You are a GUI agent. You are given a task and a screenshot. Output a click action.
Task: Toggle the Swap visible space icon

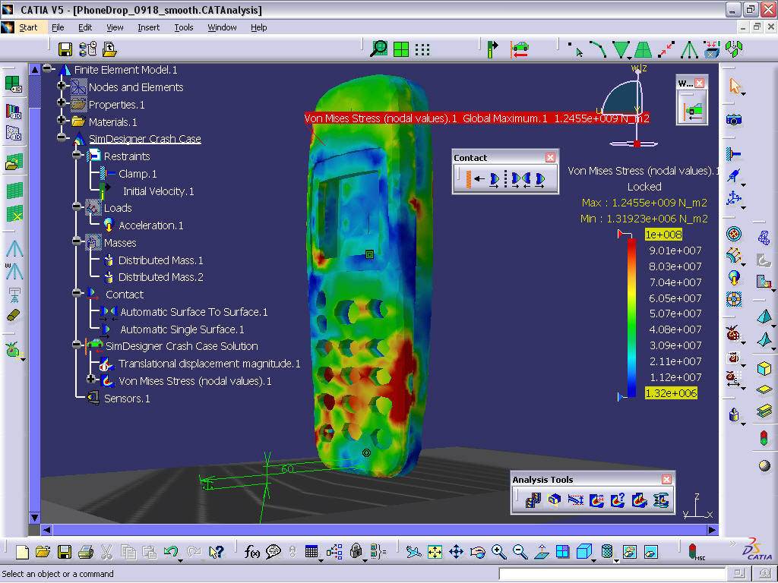[x=651, y=552]
